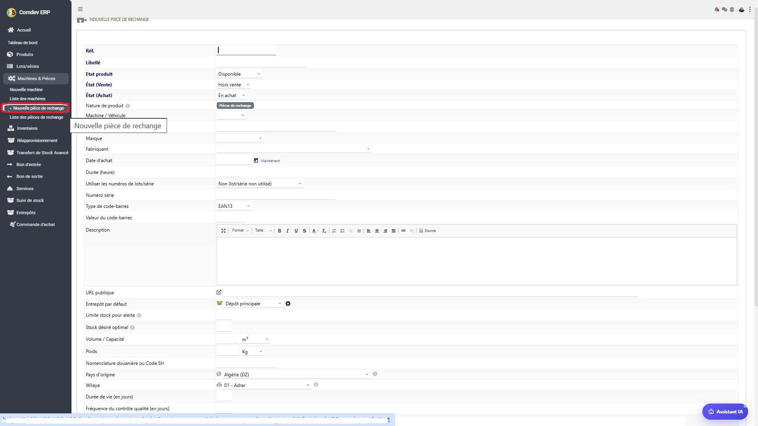Open the Entrepôt par défaut dropdown

253,304
